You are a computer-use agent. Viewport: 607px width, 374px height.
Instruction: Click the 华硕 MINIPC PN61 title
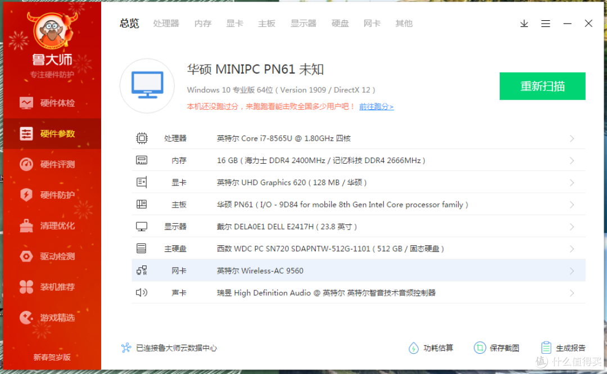pos(256,69)
